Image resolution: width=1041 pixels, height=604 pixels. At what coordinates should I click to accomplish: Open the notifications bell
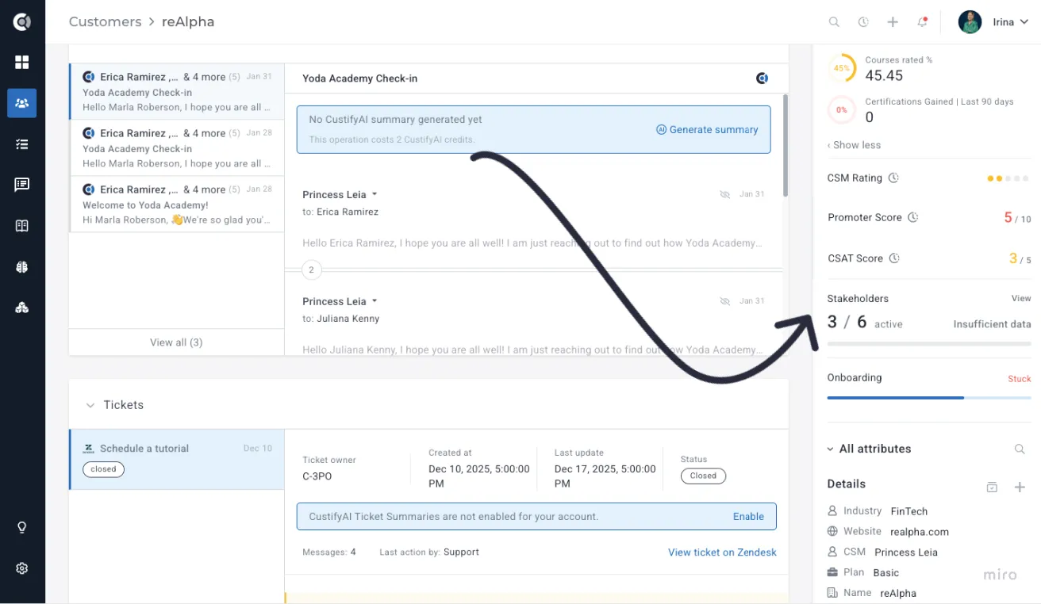922,22
